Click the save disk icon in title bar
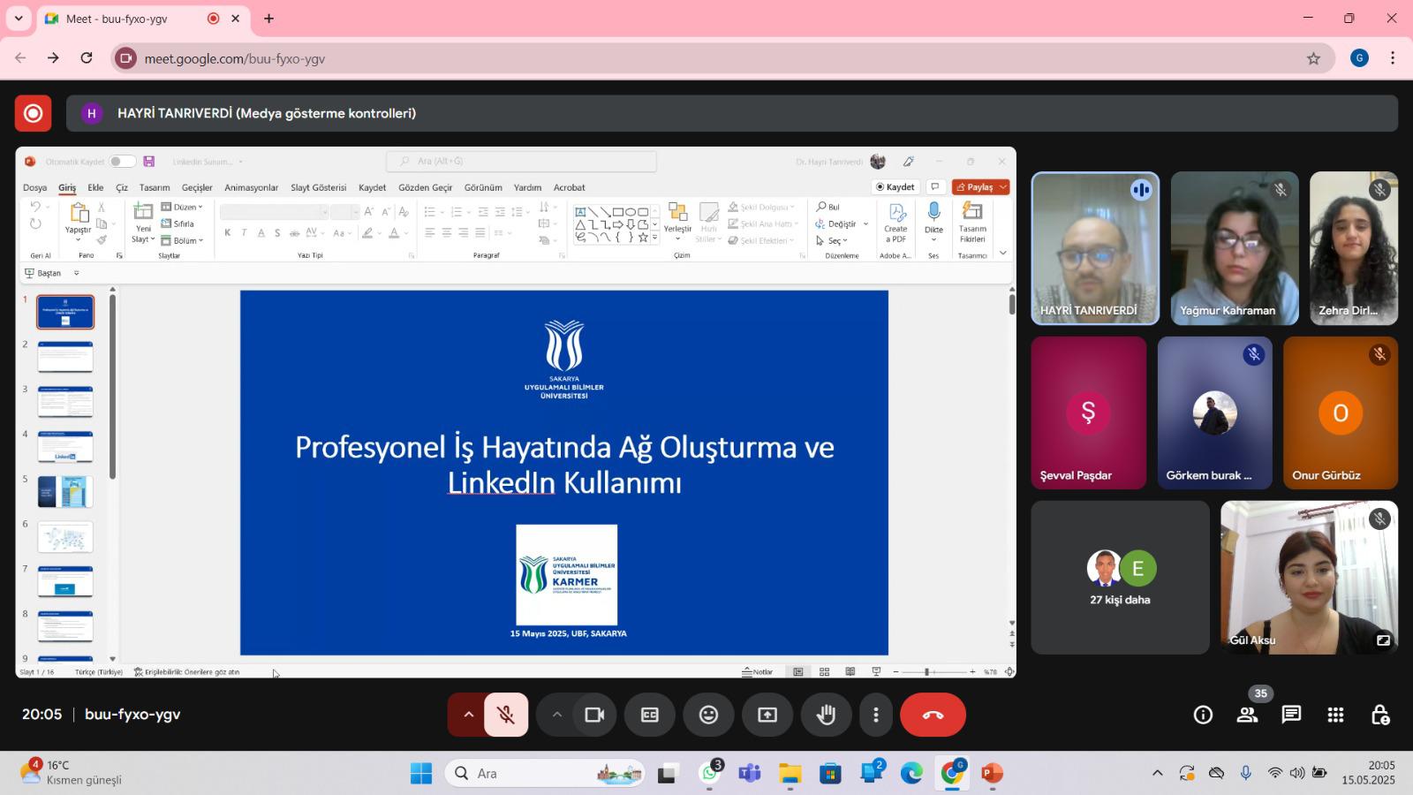 click(149, 162)
